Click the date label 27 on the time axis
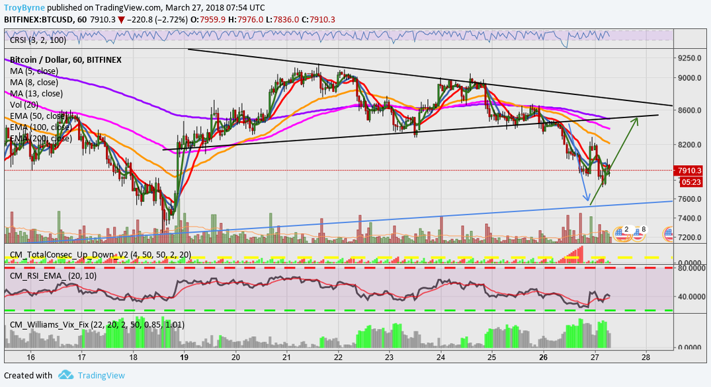Viewport: 711px width, 387px height. (x=595, y=357)
